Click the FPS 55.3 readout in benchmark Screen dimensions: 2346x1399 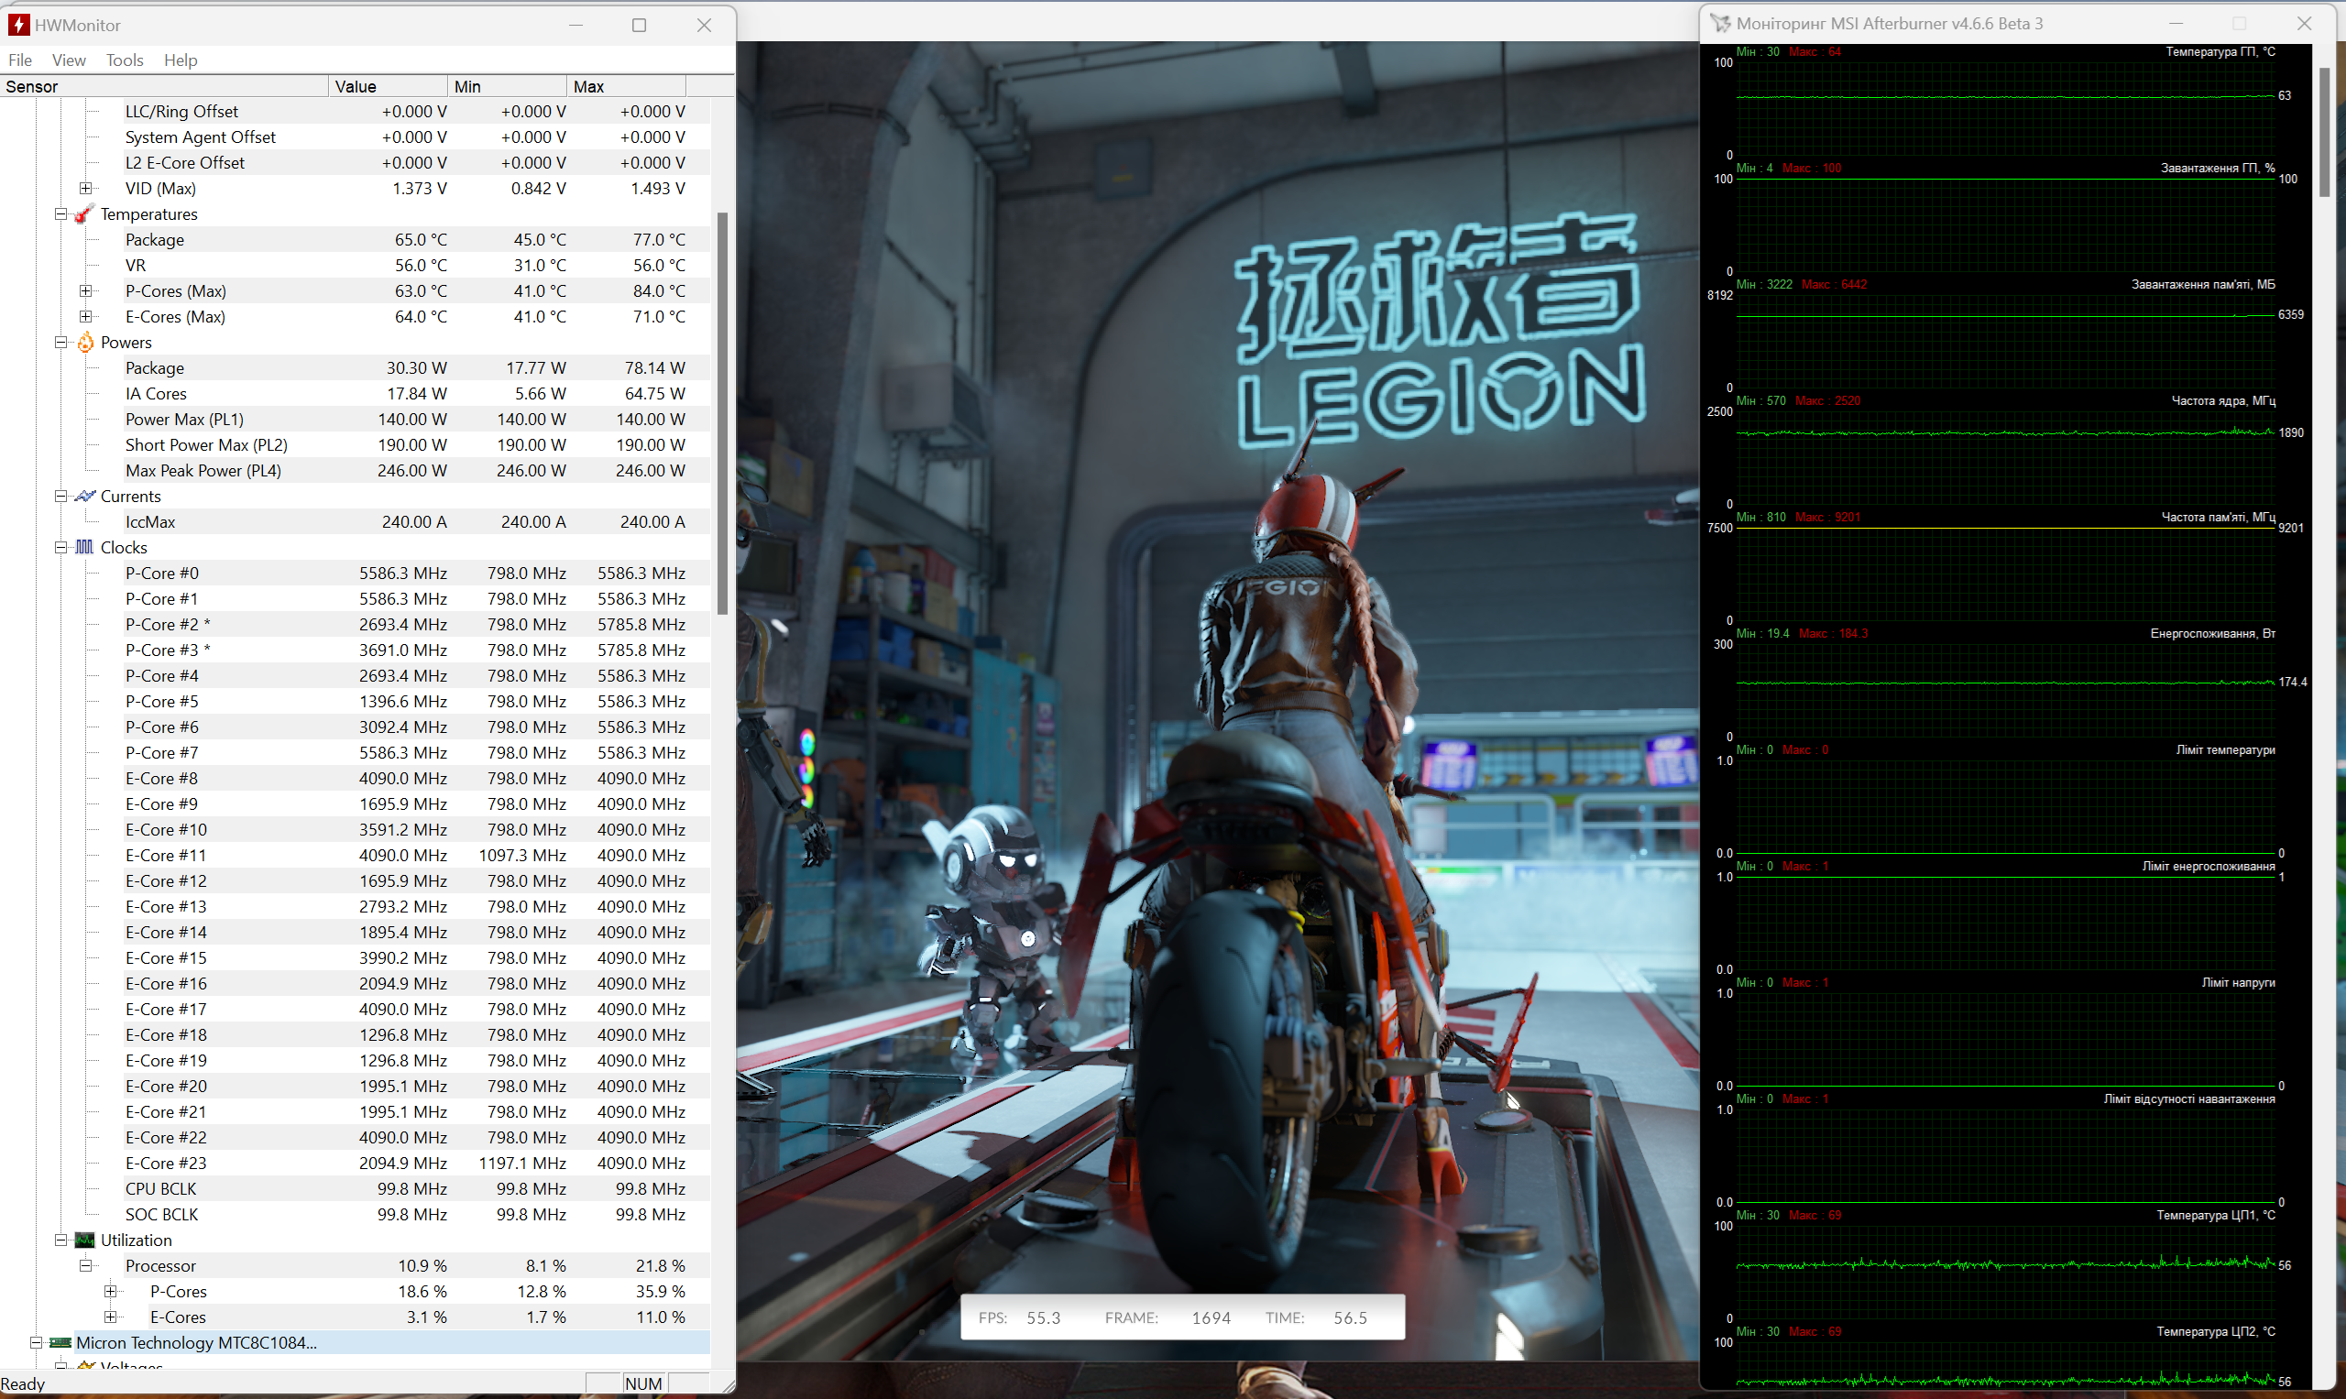(x=1019, y=1317)
